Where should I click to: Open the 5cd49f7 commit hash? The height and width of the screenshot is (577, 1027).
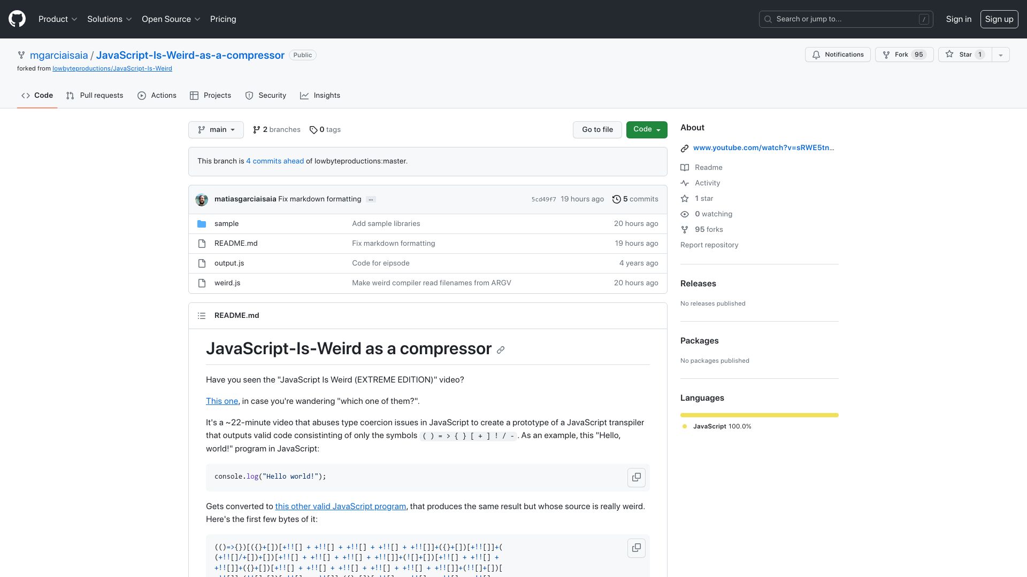click(x=543, y=199)
